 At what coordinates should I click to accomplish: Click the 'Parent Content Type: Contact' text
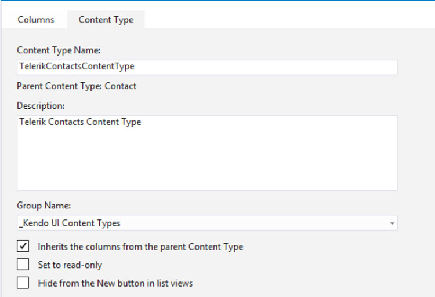point(77,86)
